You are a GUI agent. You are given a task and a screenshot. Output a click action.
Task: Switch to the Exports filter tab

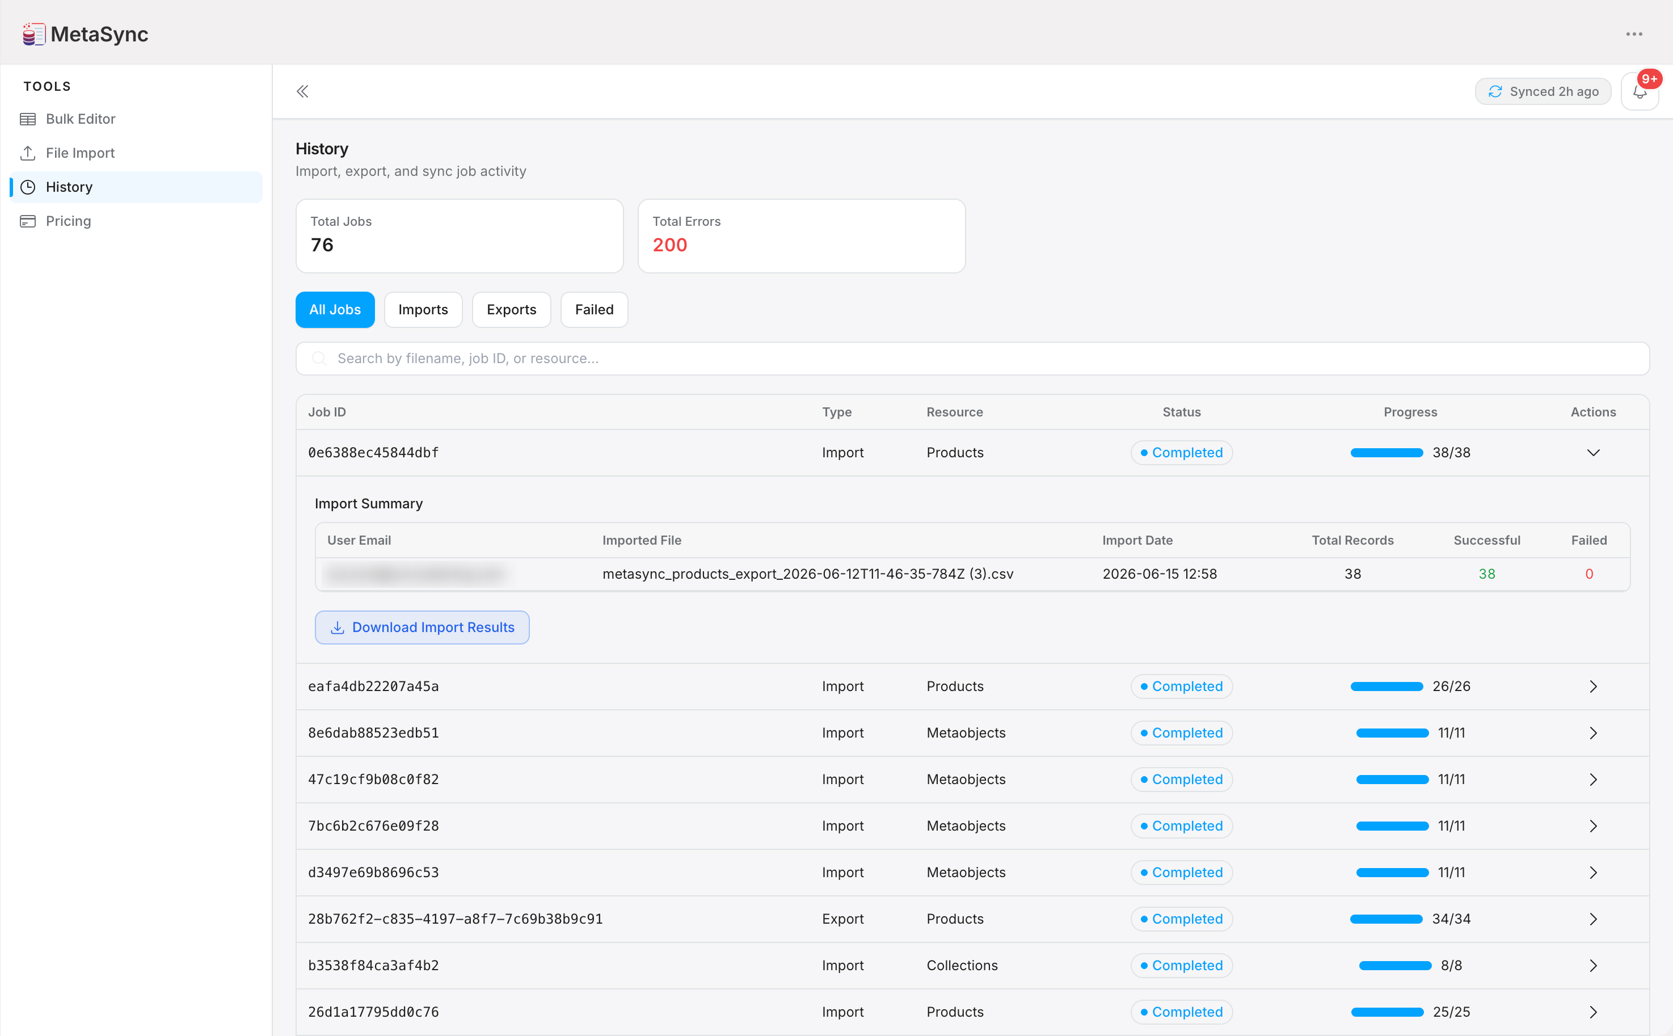pos(511,310)
